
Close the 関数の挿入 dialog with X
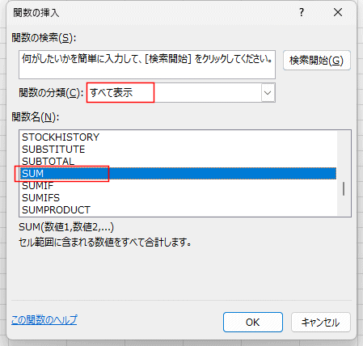(x=338, y=12)
